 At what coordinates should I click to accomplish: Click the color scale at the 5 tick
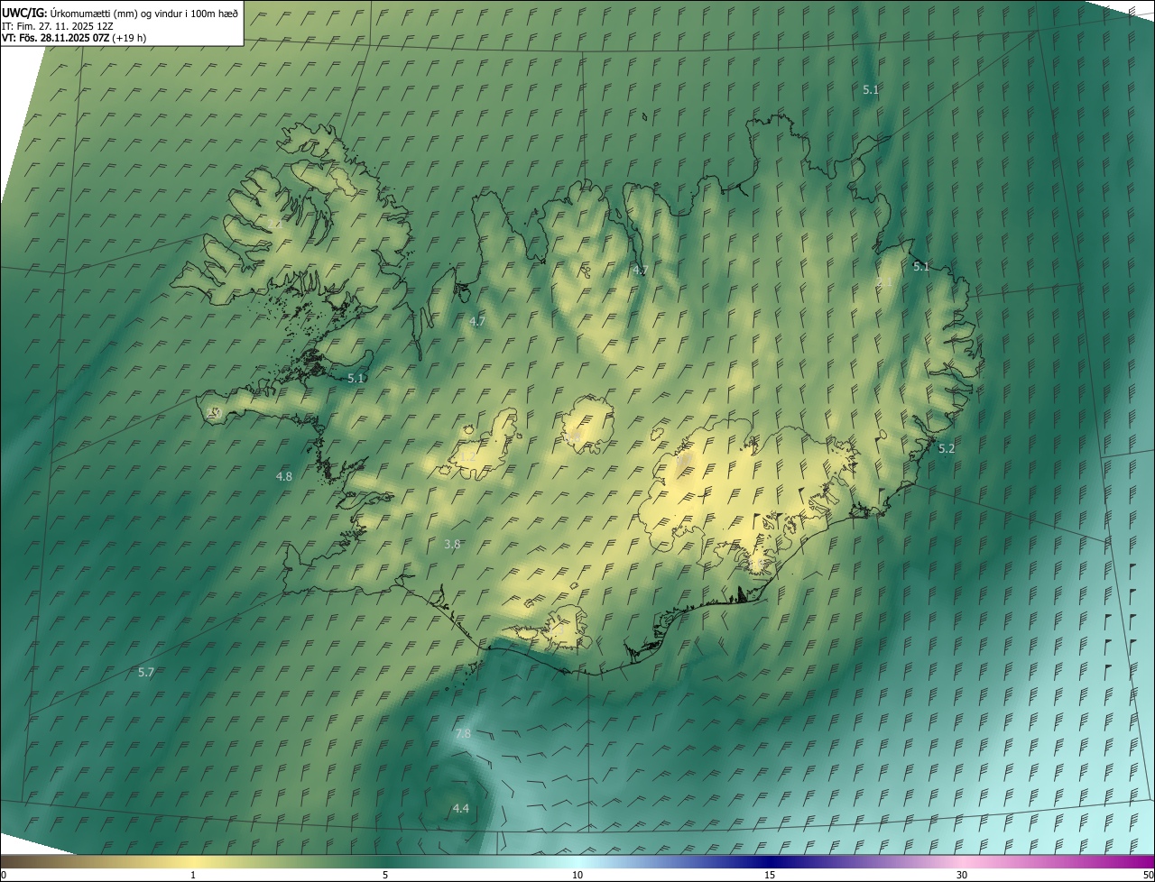[x=385, y=875]
